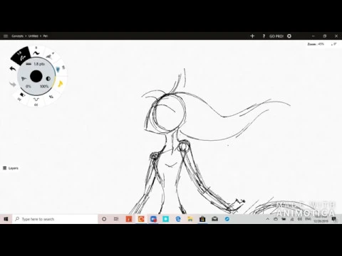This screenshot has height=256, width=342.
Task: Open the hamburger menu in title bar
Action: [6, 36]
